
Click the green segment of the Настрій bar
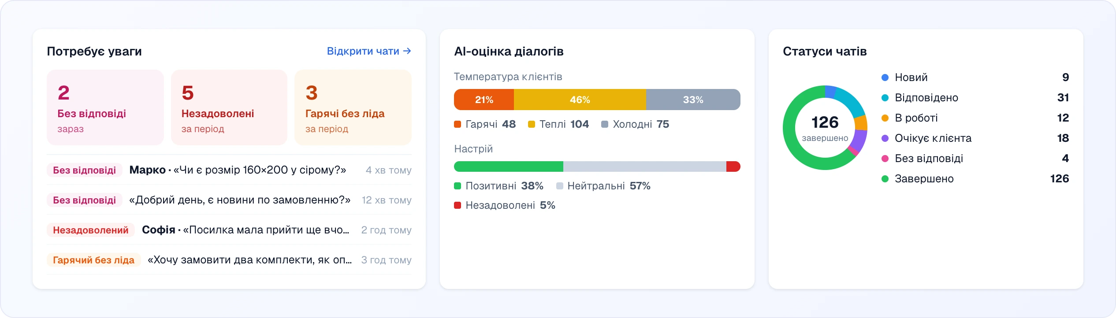(509, 166)
